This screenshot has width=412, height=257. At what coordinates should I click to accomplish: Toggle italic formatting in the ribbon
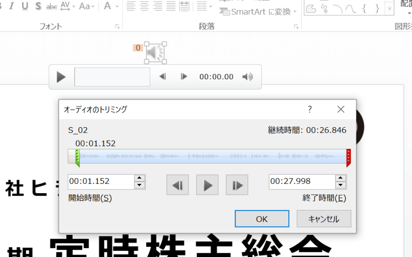11,6
